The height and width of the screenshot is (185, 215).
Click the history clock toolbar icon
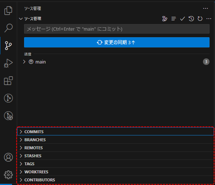point(191,19)
